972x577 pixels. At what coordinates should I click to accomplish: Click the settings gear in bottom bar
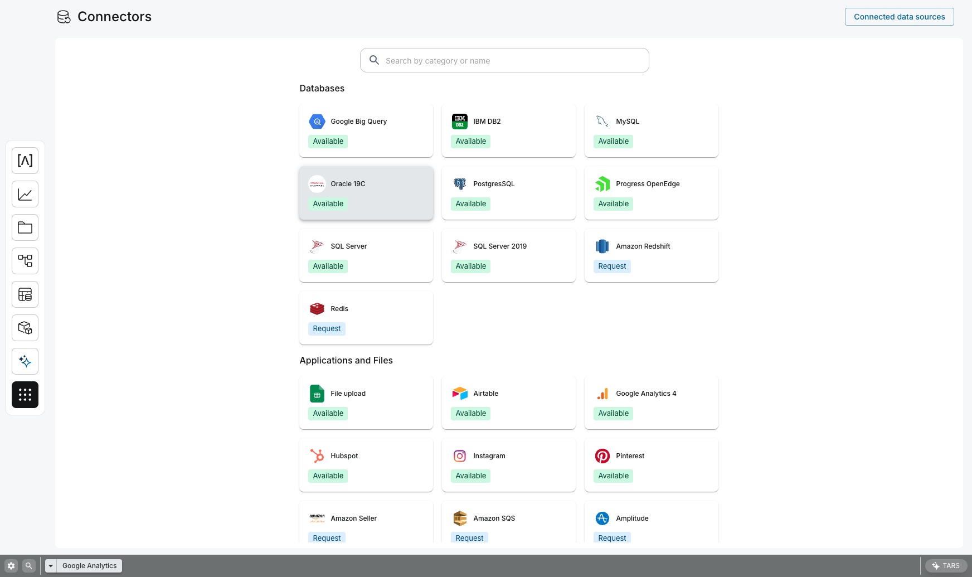click(x=11, y=566)
